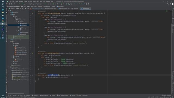Open the Pixel device selector dropdown
Screen dimensions: 174x98
click(36, 4)
